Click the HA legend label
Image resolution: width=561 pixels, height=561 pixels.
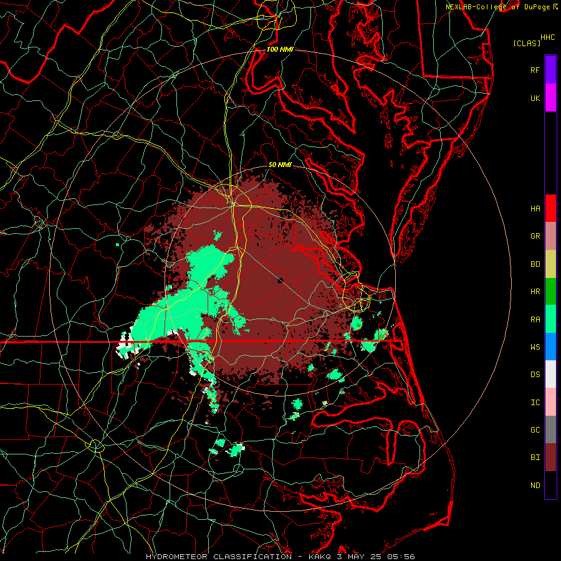535,209
